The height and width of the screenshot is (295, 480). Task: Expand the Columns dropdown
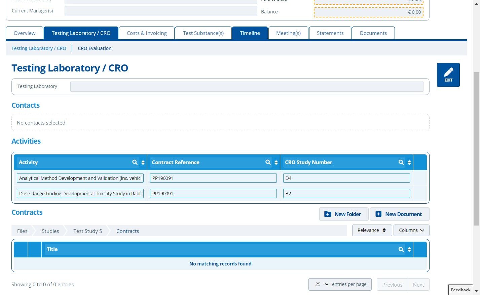[411, 230]
